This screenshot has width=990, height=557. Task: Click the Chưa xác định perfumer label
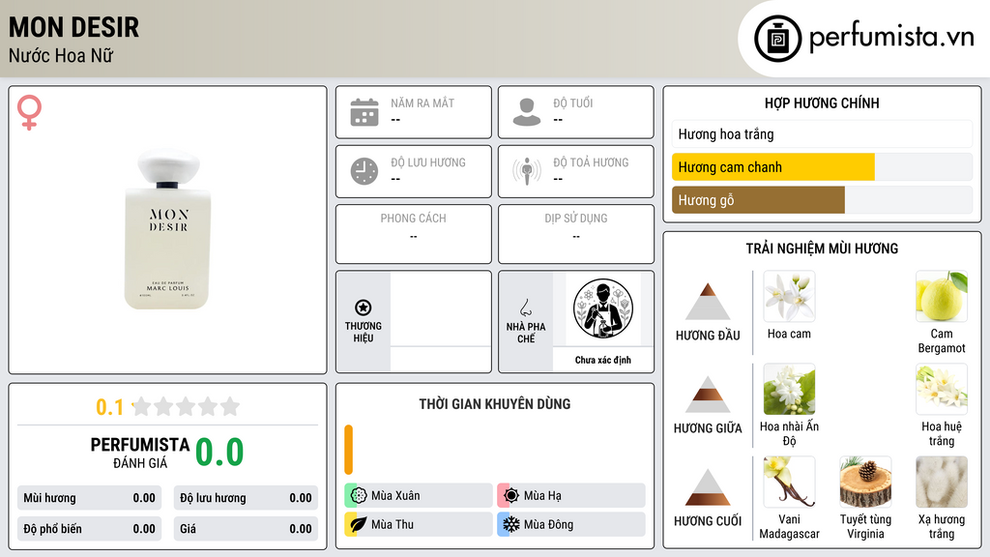603,360
